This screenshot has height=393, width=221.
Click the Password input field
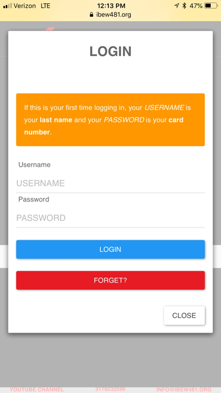click(111, 218)
